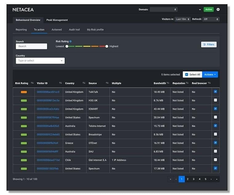Uncheck the TalkTalk row checkbox

tap(215, 91)
